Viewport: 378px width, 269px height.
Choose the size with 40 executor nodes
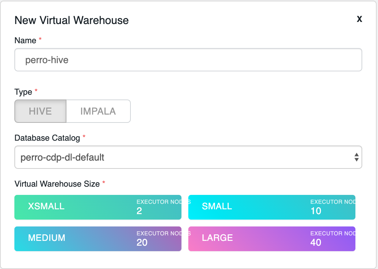[x=272, y=238]
